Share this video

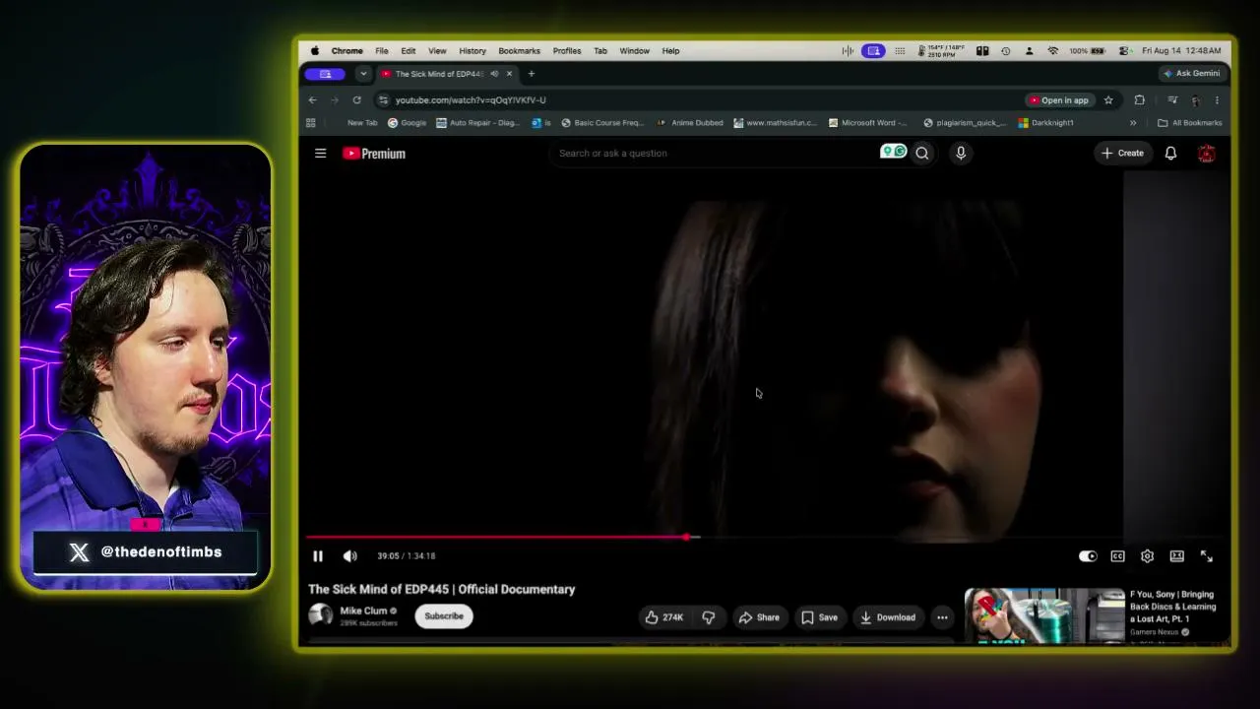(759, 617)
